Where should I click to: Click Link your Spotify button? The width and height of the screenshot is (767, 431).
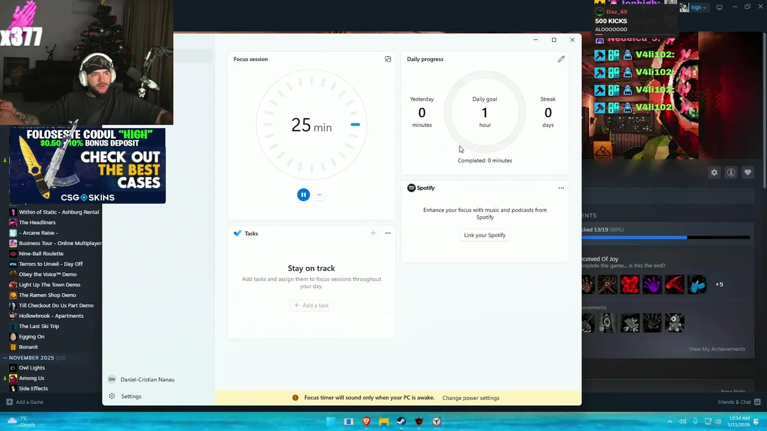click(x=485, y=235)
